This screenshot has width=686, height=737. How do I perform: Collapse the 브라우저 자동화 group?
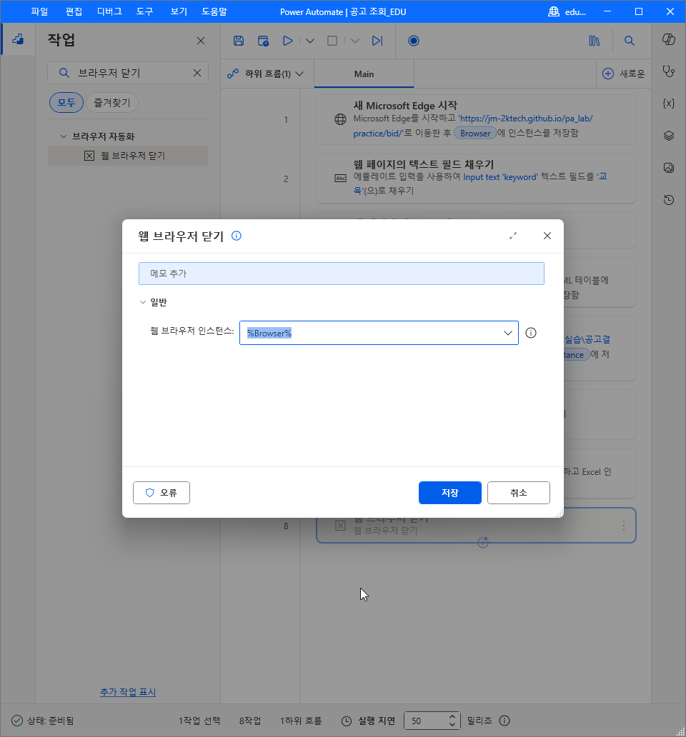pos(64,136)
